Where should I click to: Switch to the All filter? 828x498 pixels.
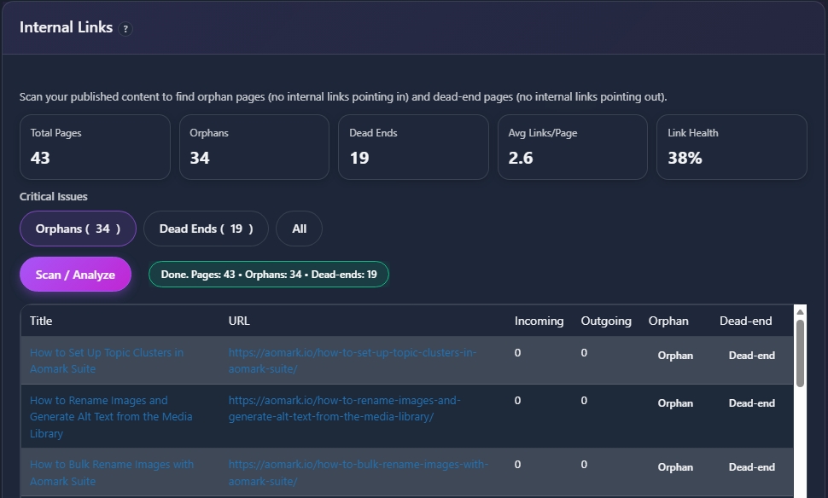coord(299,229)
